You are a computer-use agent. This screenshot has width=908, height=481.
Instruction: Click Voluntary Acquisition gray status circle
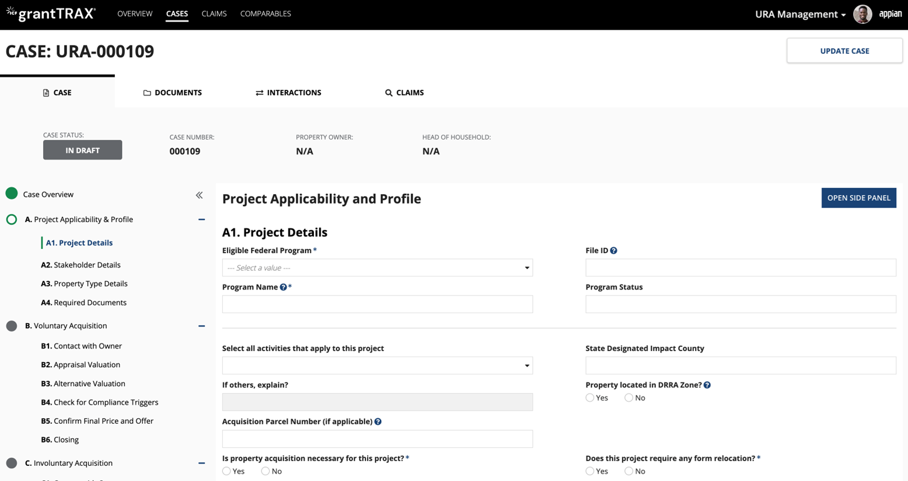12,326
